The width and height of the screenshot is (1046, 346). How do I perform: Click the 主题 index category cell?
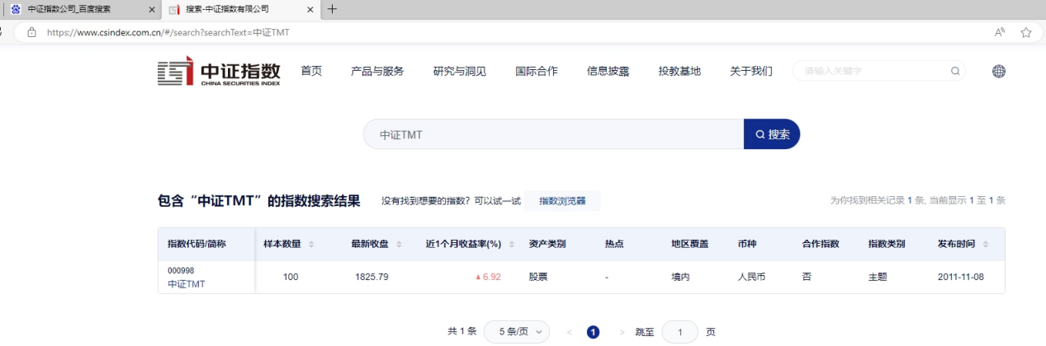point(878,277)
